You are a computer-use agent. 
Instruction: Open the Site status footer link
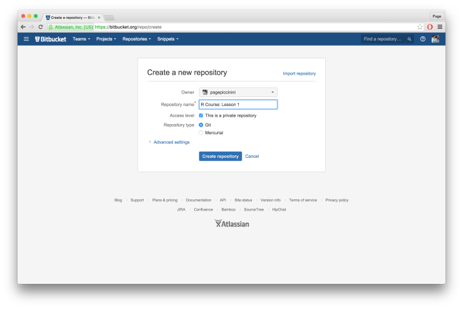243,200
